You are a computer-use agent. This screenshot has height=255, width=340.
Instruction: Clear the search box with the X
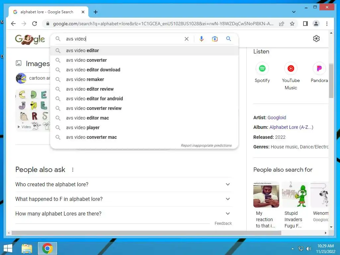pyautogui.click(x=187, y=39)
